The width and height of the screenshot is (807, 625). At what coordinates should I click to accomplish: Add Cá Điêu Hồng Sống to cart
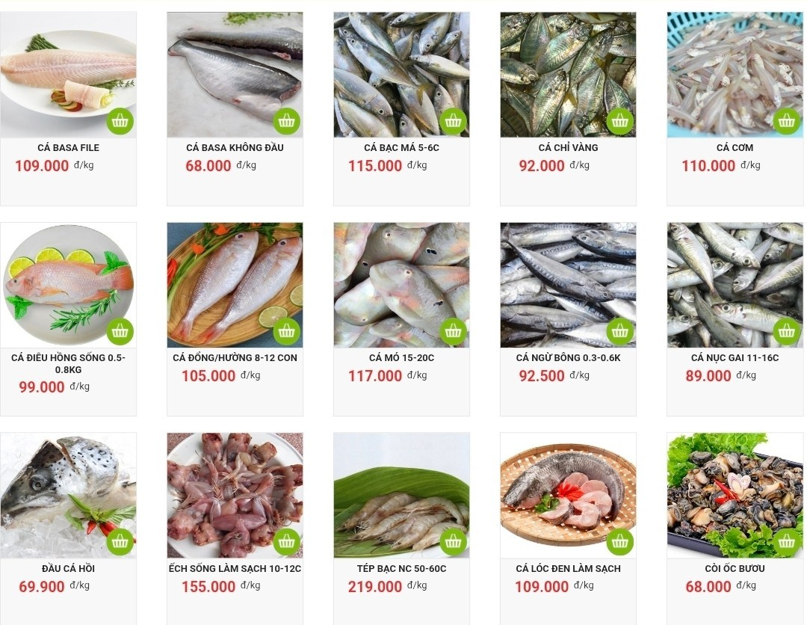point(120,331)
